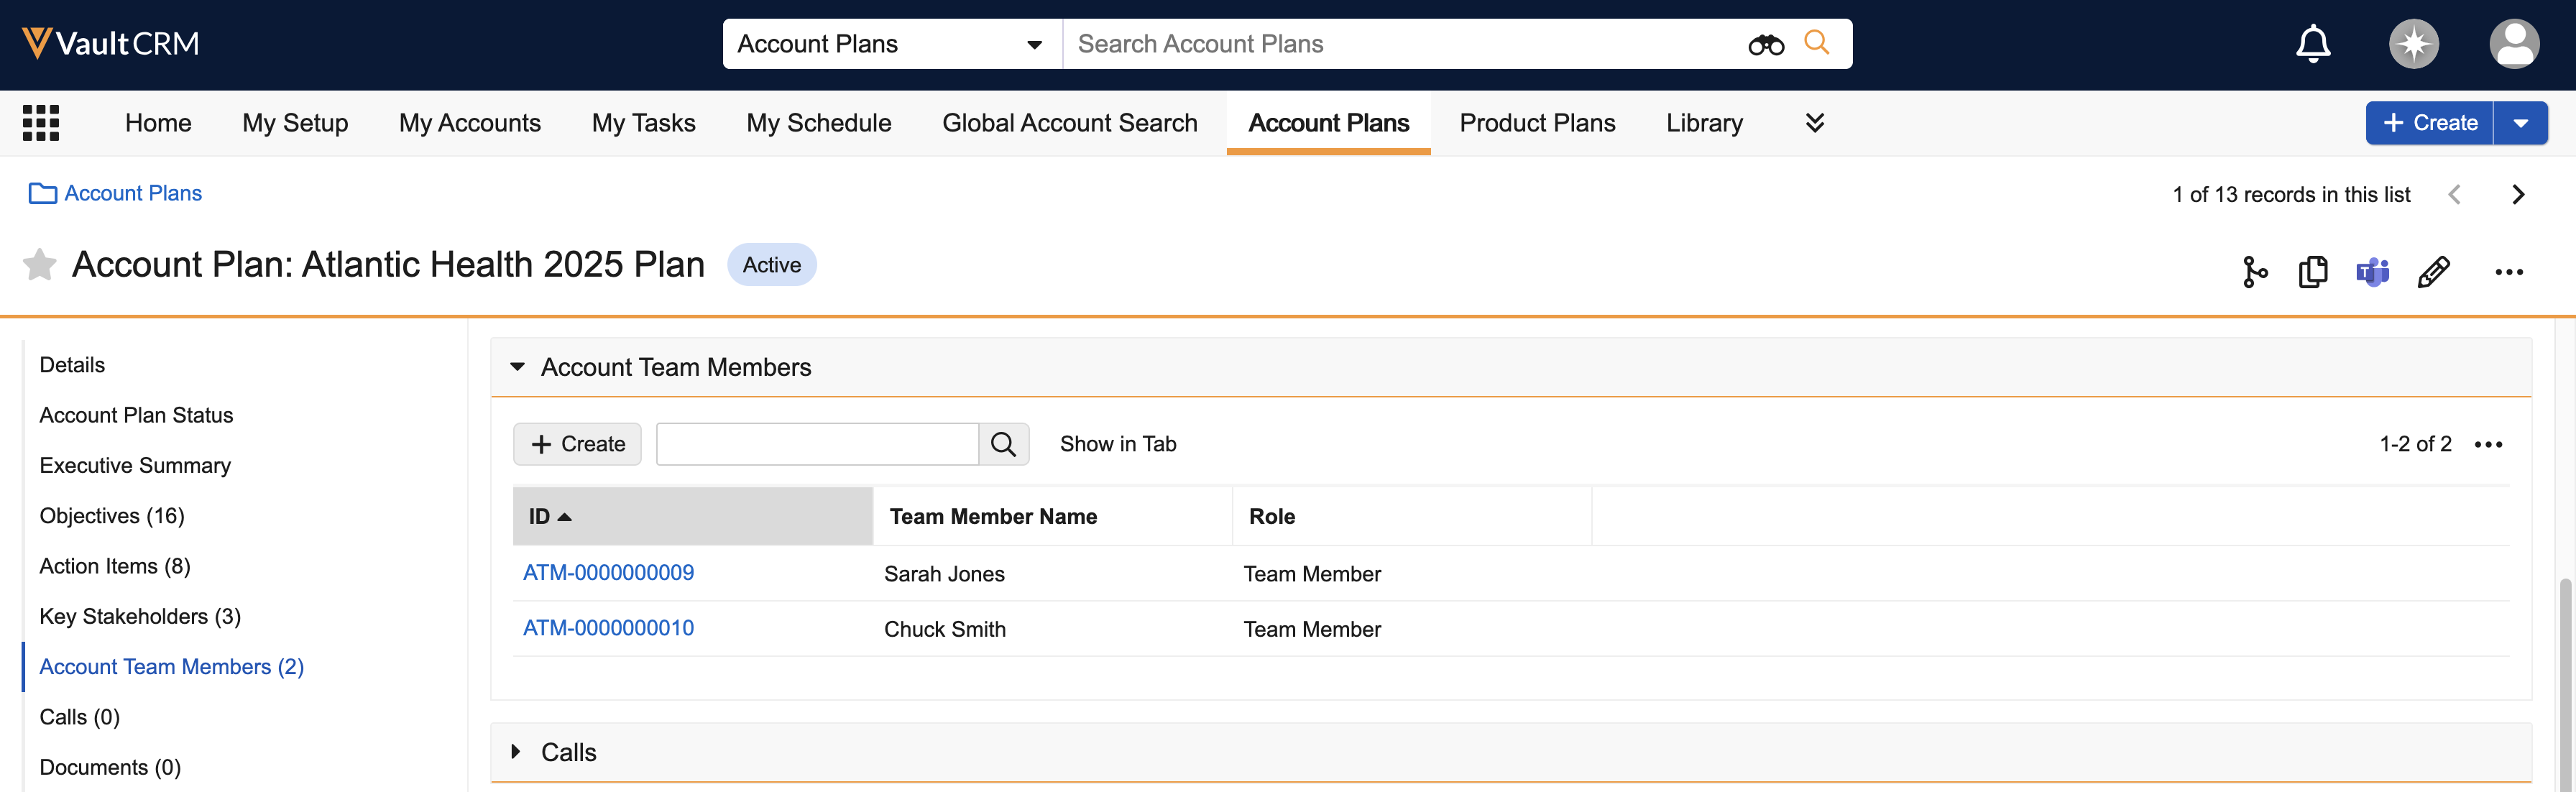Select Objectives (16) in sidebar

[x=112, y=516]
